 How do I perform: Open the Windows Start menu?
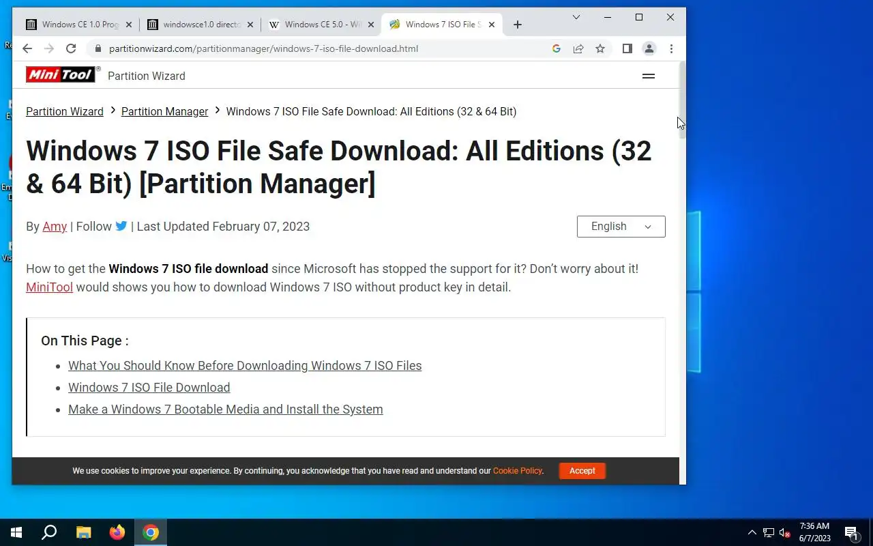(16, 532)
